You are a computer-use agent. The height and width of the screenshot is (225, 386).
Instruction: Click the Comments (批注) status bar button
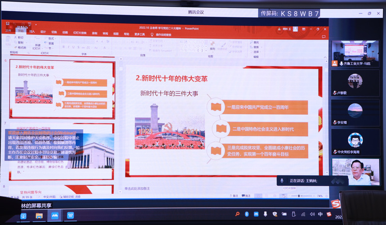(246, 195)
